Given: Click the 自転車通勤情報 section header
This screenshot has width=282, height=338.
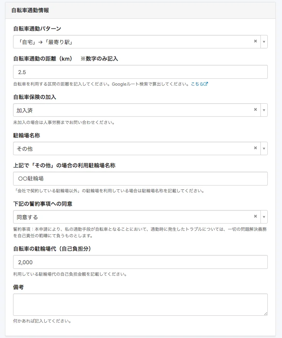Looking at the screenshot, I should click(30, 10).
